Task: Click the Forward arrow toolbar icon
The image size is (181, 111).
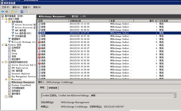Action: point(7,12)
